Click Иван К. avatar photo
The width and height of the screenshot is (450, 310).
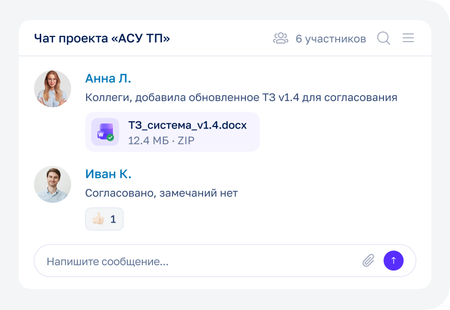(53, 185)
